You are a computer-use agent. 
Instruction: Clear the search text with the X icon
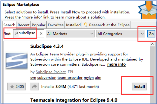click(41, 34)
